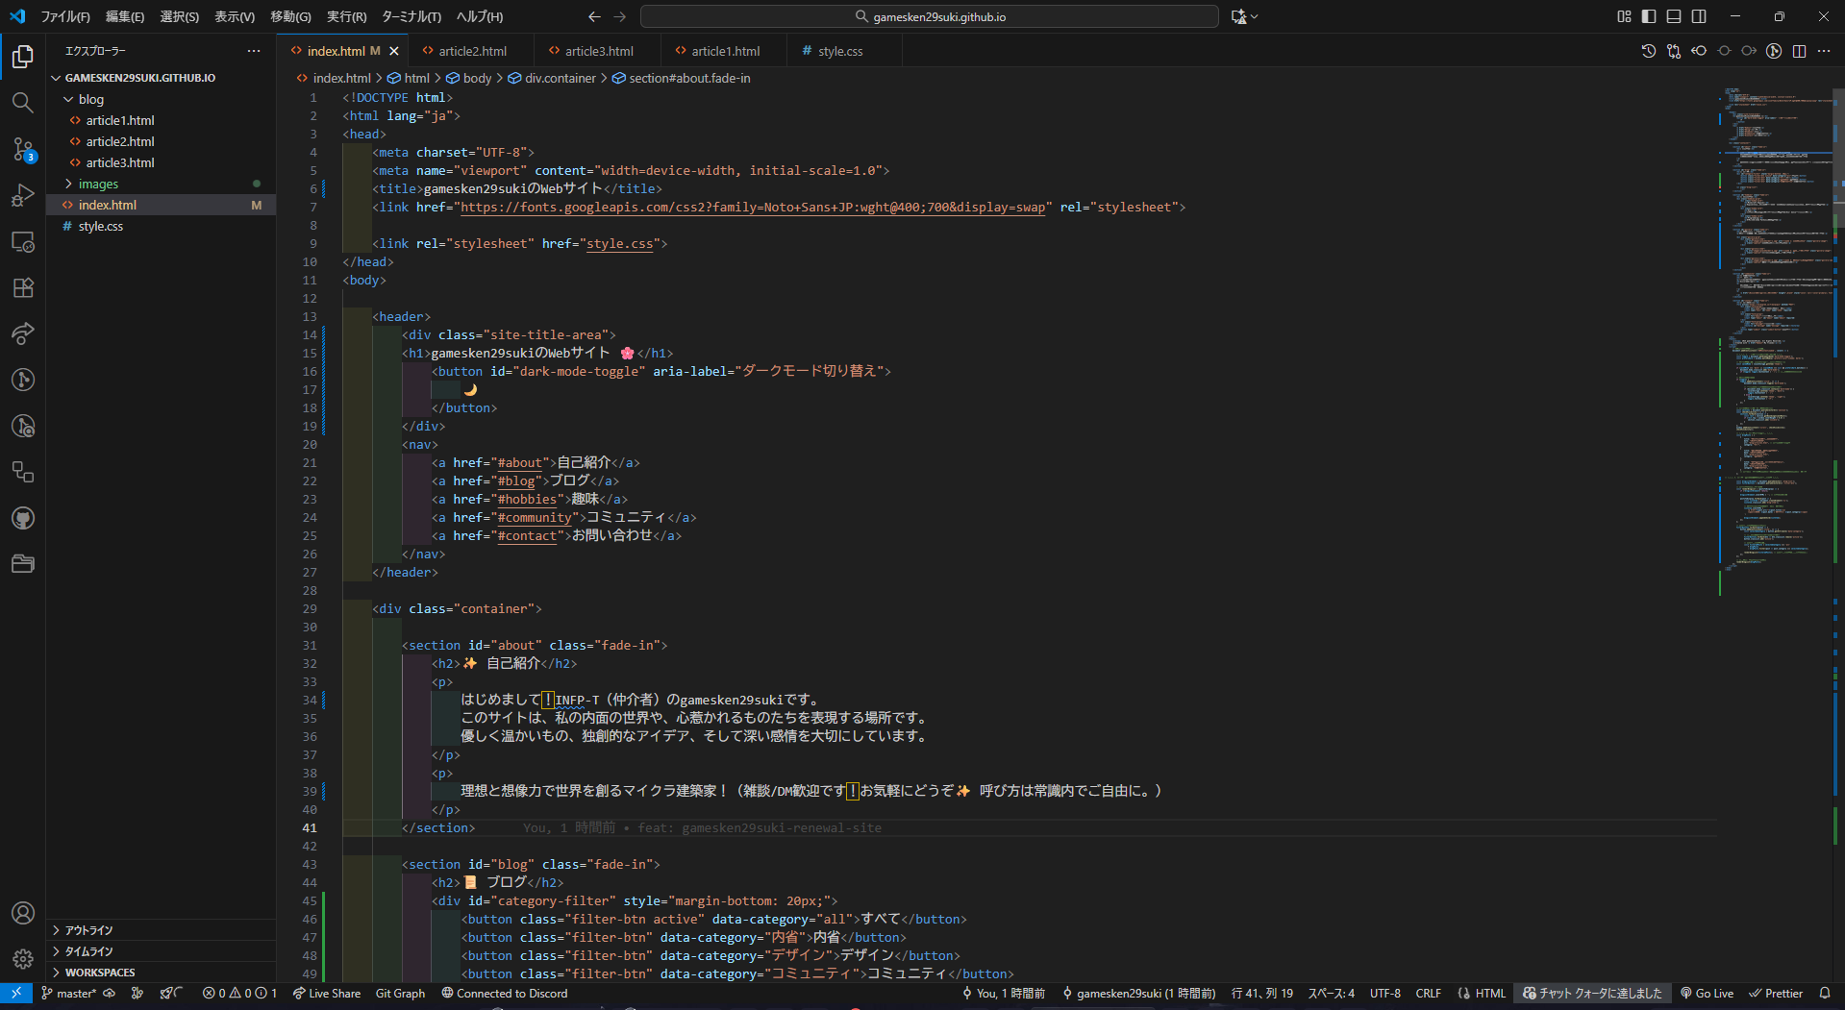Image resolution: width=1845 pixels, height=1010 pixels.
Task: Open the Search view
Action: [x=23, y=103]
